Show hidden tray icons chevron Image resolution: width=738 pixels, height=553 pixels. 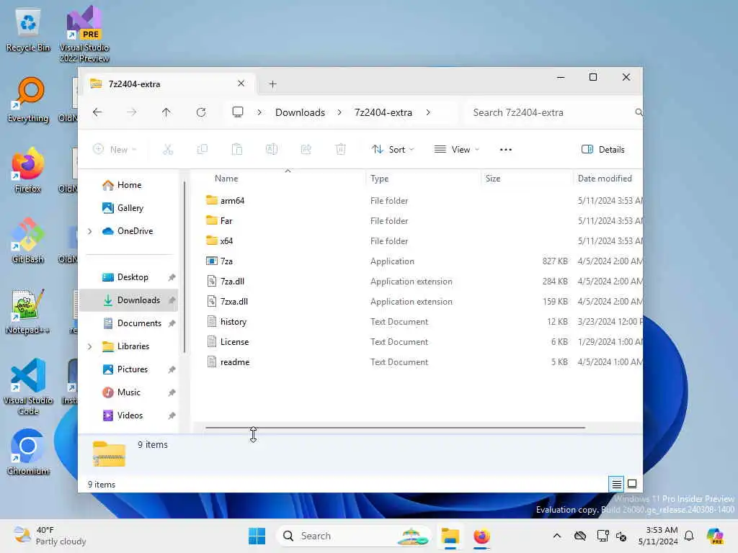(x=557, y=536)
